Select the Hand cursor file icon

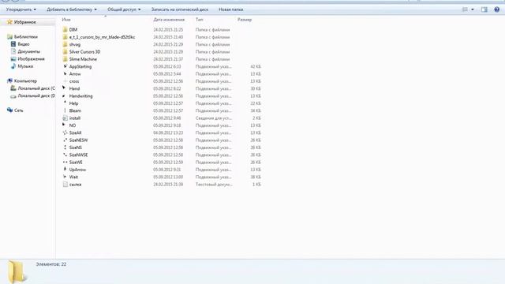65,88
